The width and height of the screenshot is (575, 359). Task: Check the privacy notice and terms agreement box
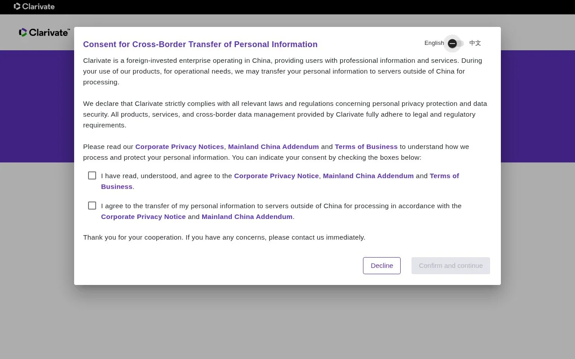coord(92,175)
